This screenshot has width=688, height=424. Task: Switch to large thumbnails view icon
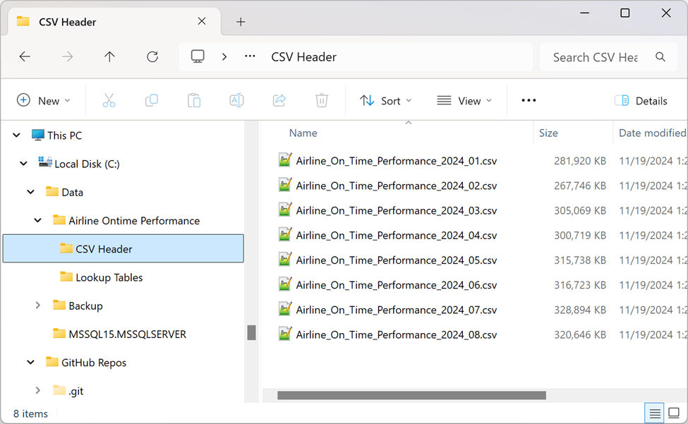click(x=673, y=413)
